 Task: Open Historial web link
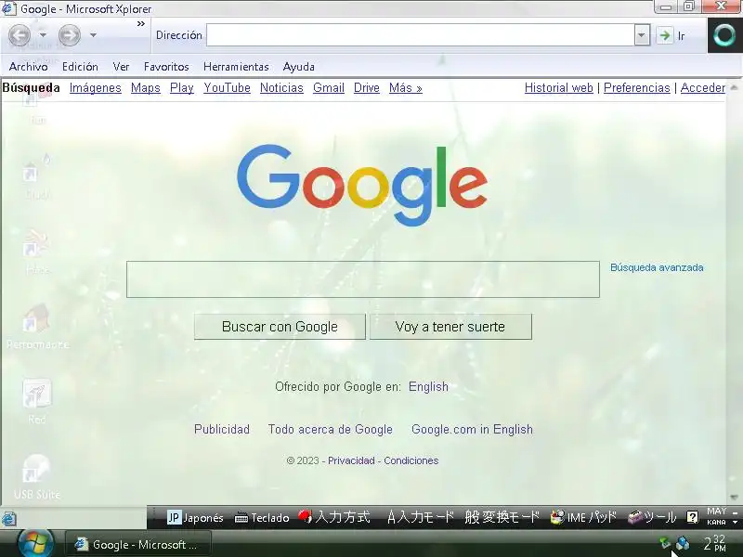click(x=559, y=88)
